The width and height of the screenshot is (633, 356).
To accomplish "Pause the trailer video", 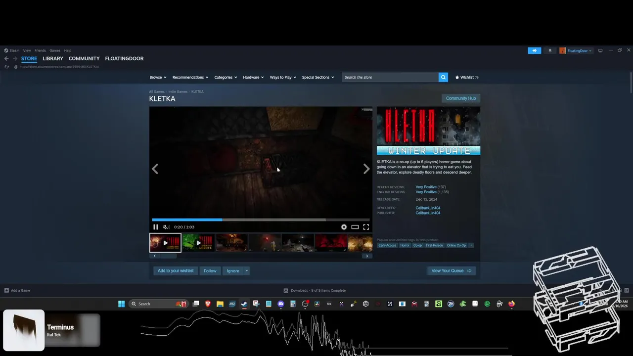I will click(x=156, y=227).
